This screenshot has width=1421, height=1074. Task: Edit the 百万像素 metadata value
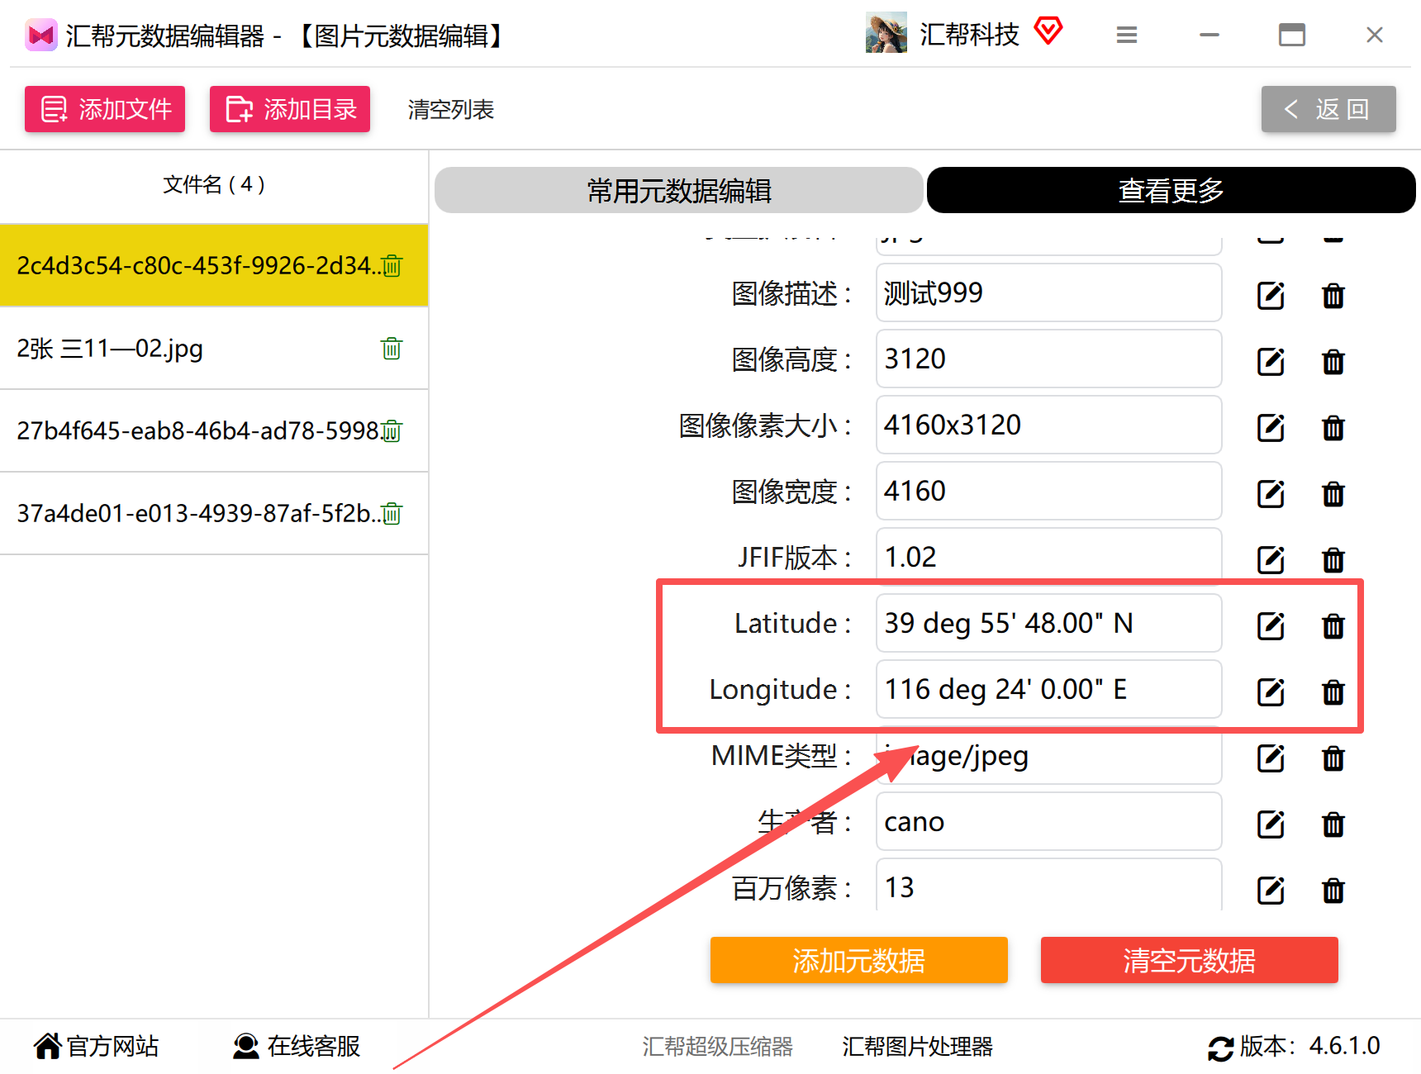pos(1271,890)
